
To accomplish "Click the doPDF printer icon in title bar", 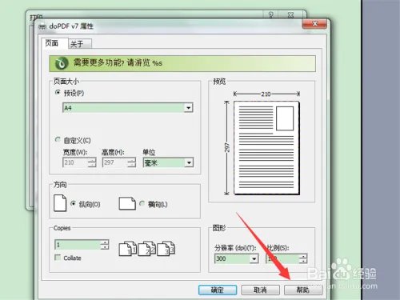I will [x=42, y=26].
